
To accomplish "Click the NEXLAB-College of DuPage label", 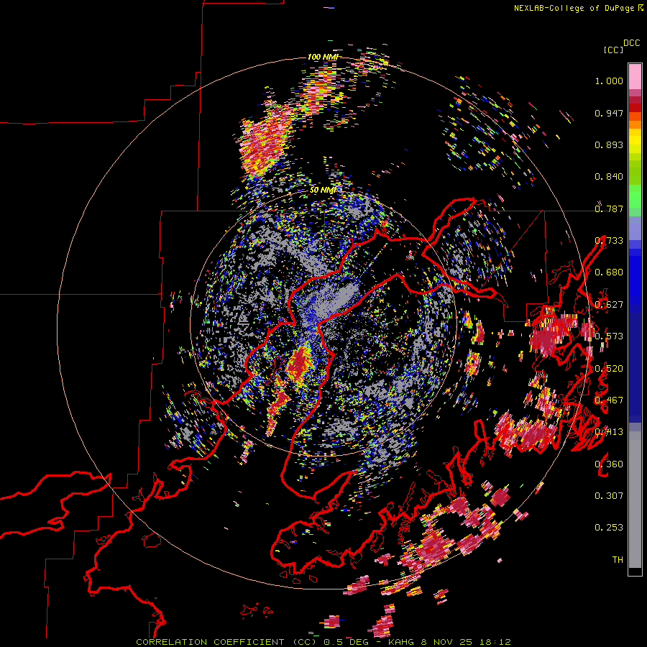I will click(x=574, y=8).
